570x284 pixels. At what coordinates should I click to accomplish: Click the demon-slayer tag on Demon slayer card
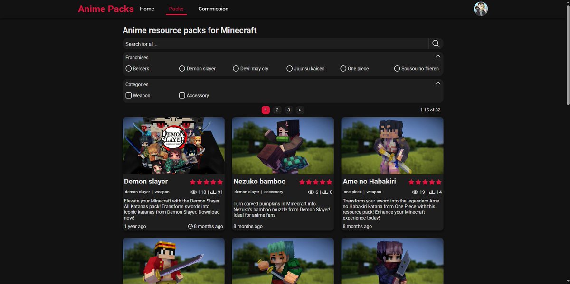point(137,192)
